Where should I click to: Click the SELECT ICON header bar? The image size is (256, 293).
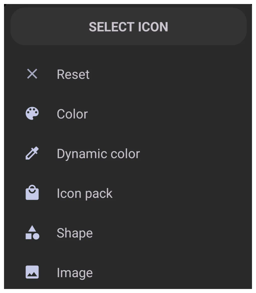coord(128,26)
